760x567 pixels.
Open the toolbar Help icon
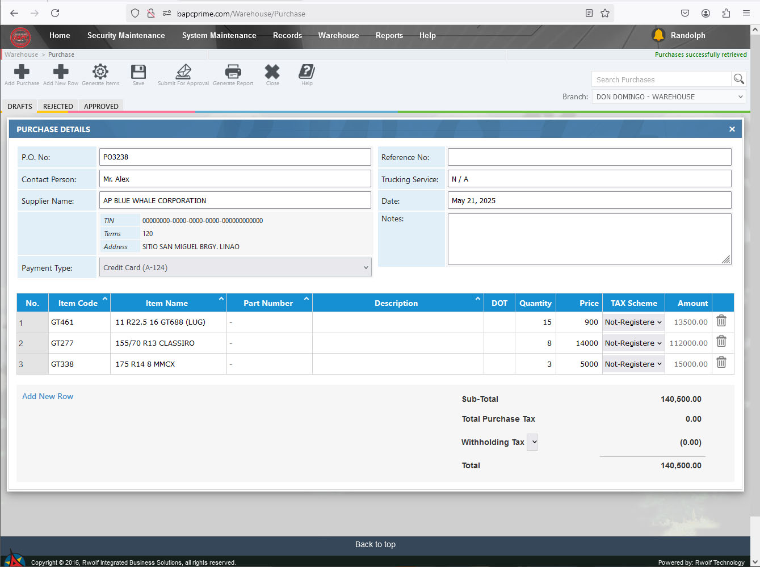[306, 72]
